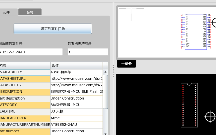
Task: Click the 綁定到零件目录 button
Action: tap(53, 29)
